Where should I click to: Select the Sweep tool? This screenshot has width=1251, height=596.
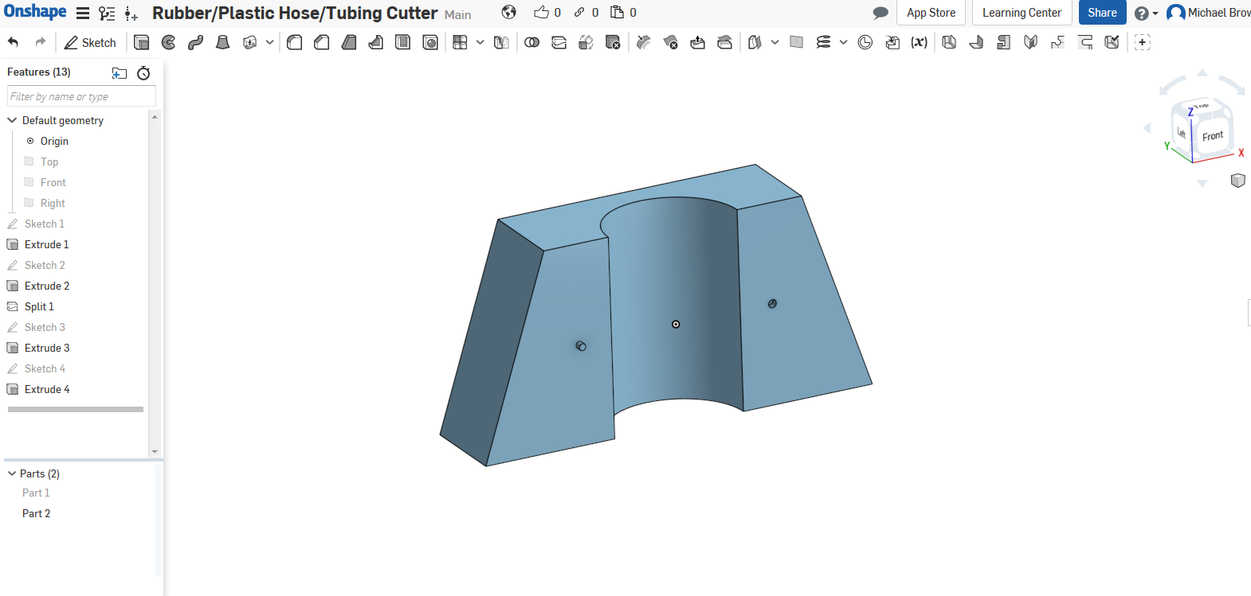coord(196,42)
